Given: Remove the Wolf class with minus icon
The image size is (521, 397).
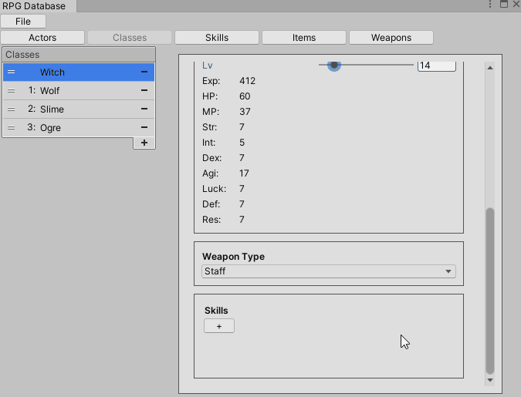Looking at the screenshot, I should coord(144,90).
